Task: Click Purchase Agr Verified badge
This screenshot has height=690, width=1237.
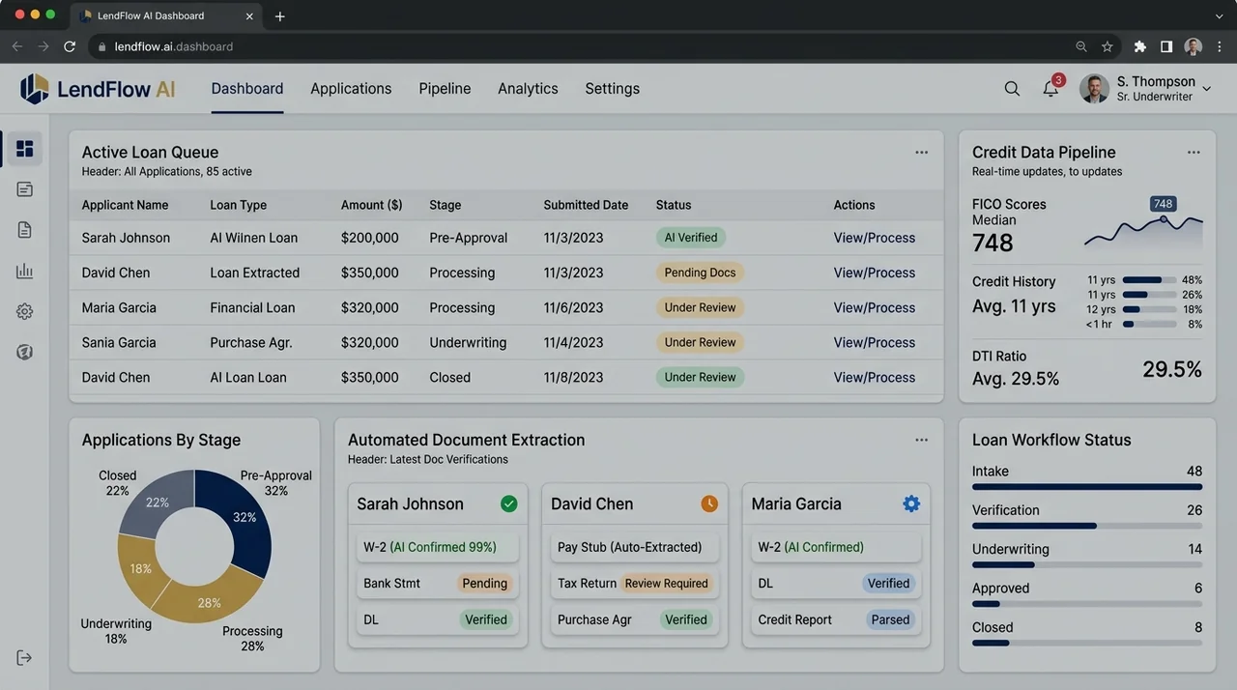Action: pyautogui.click(x=685, y=620)
